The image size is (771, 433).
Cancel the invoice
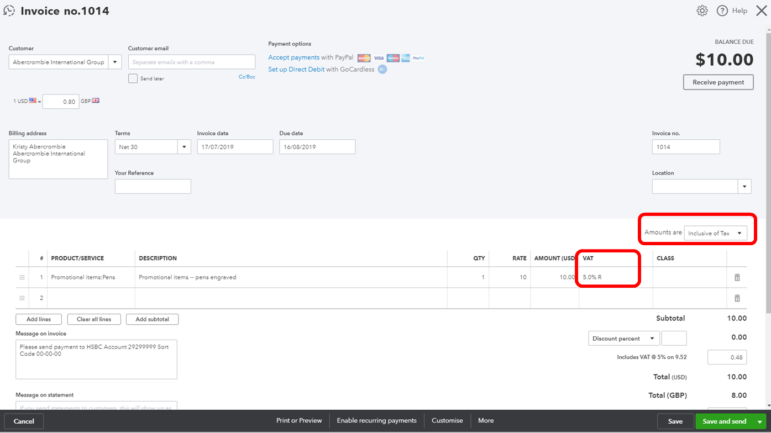[24, 421]
